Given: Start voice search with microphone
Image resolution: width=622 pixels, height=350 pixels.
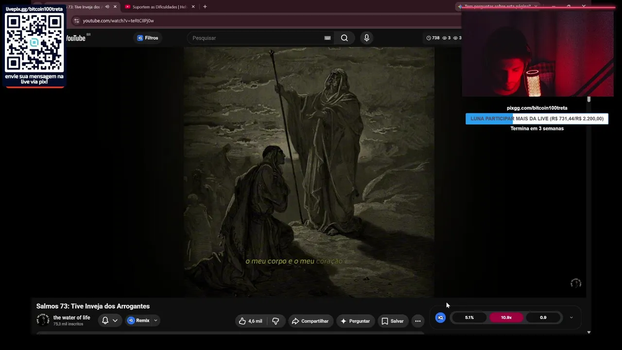Looking at the screenshot, I should [x=367, y=38].
